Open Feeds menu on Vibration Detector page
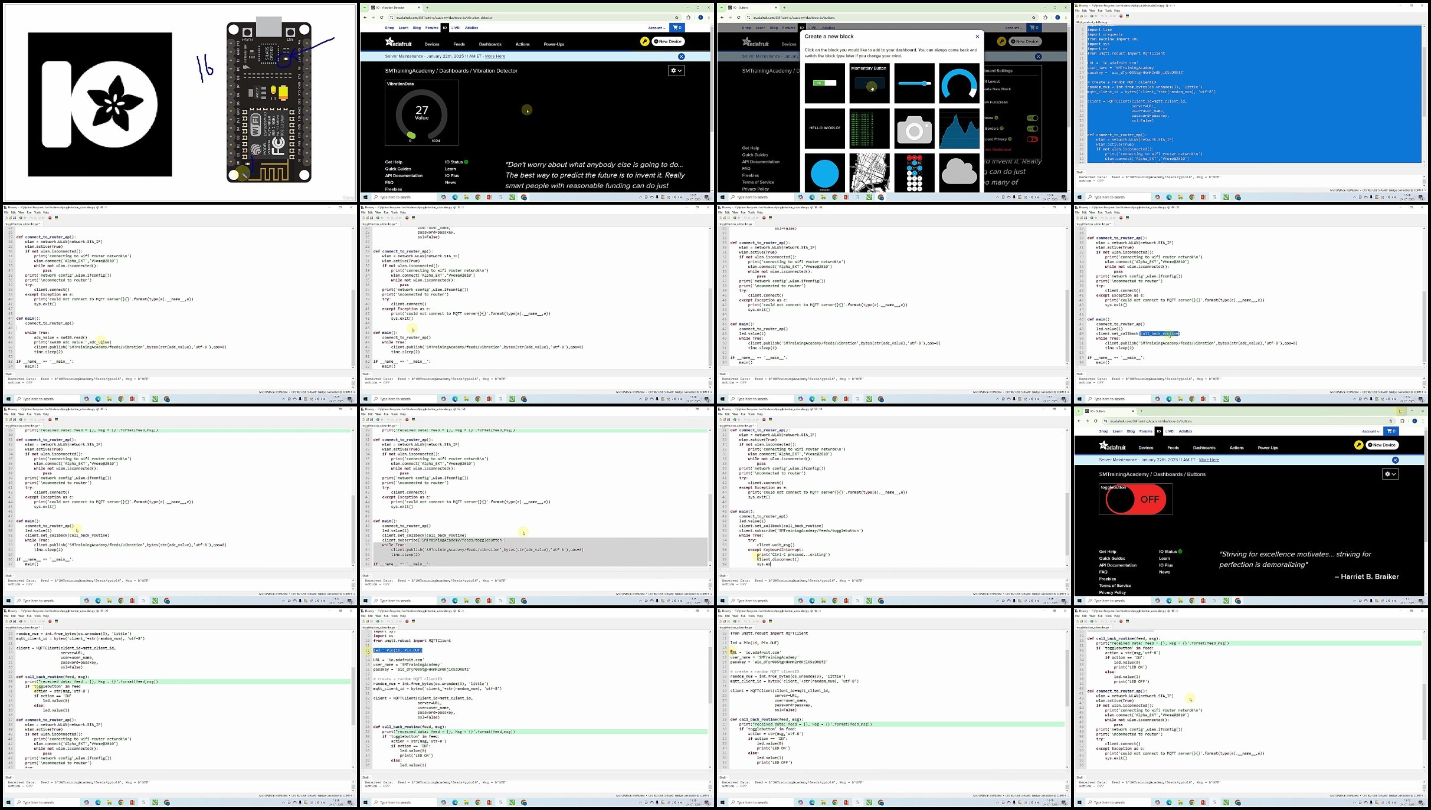This screenshot has width=1431, height=810. point(459,44)
